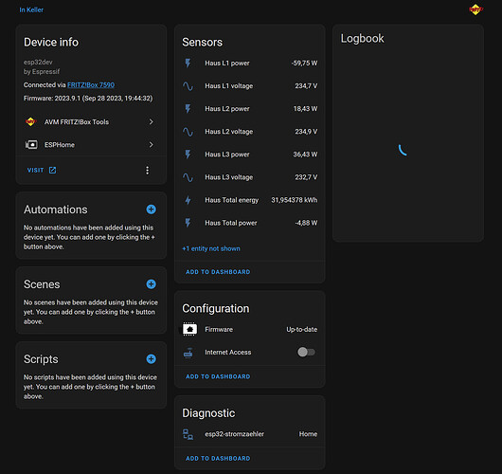
Task: Click the esp32-stromzaehler network icon
Action: pos(188,434)
